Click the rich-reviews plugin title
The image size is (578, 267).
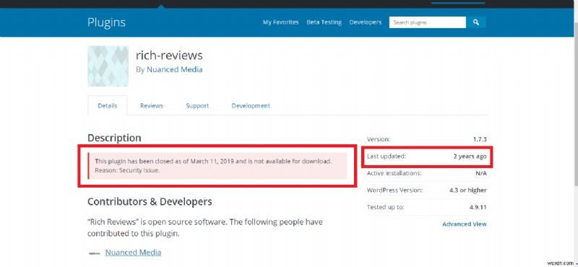169,56
